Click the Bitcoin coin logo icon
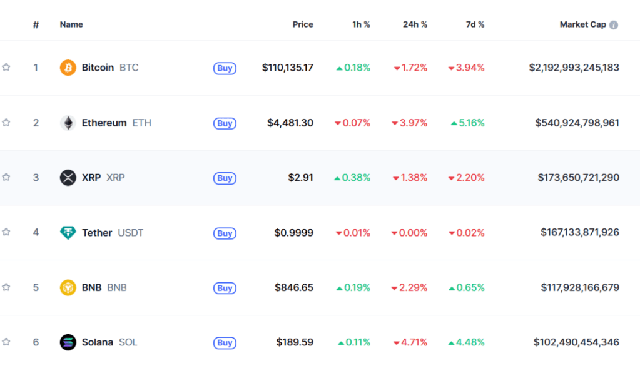This screenshot has height=368, width=640. pos(68,68)
